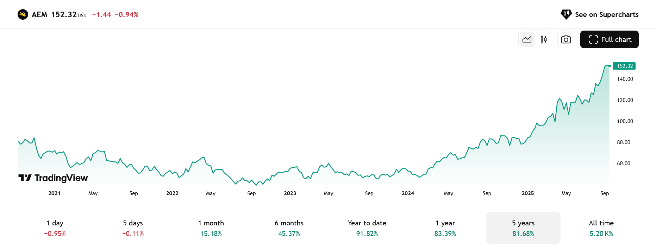This screenshot has width=656, height=250.
Task: Switch to candlestick chart style icon
Action: click(x=544, y=39)
